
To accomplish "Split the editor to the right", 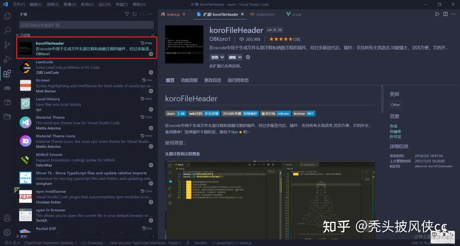I will point(446,14).
